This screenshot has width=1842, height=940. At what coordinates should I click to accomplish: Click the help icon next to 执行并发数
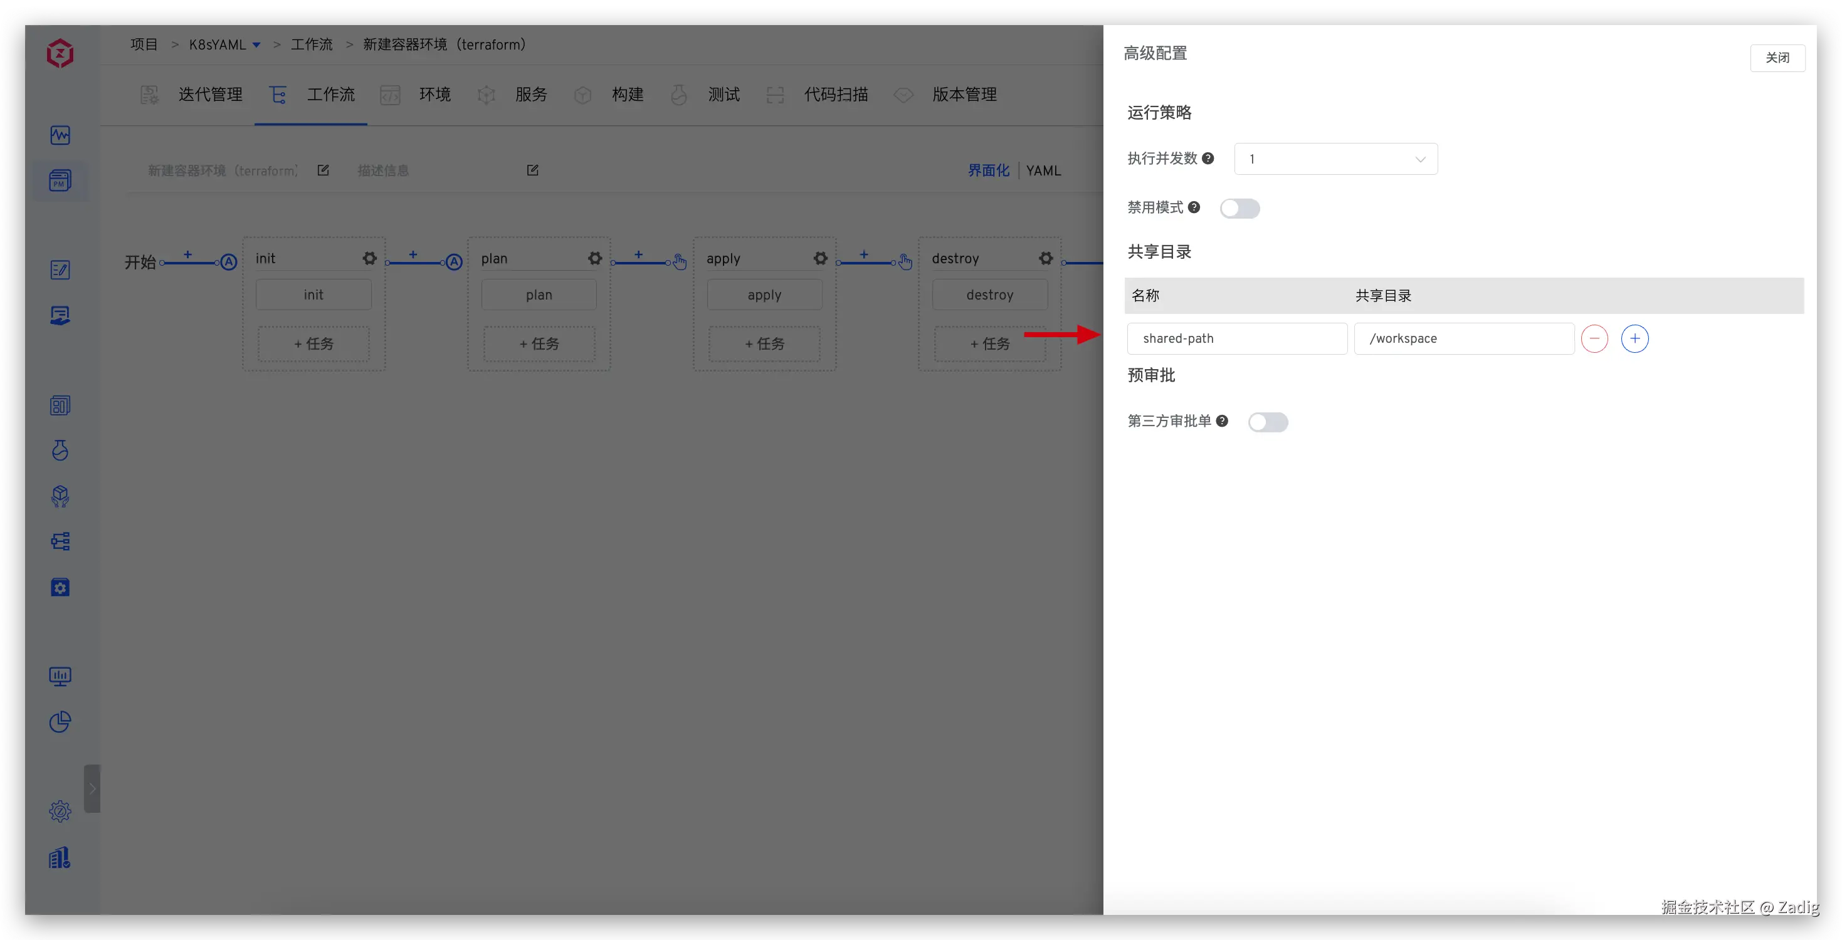click(x=1208, y=159)
